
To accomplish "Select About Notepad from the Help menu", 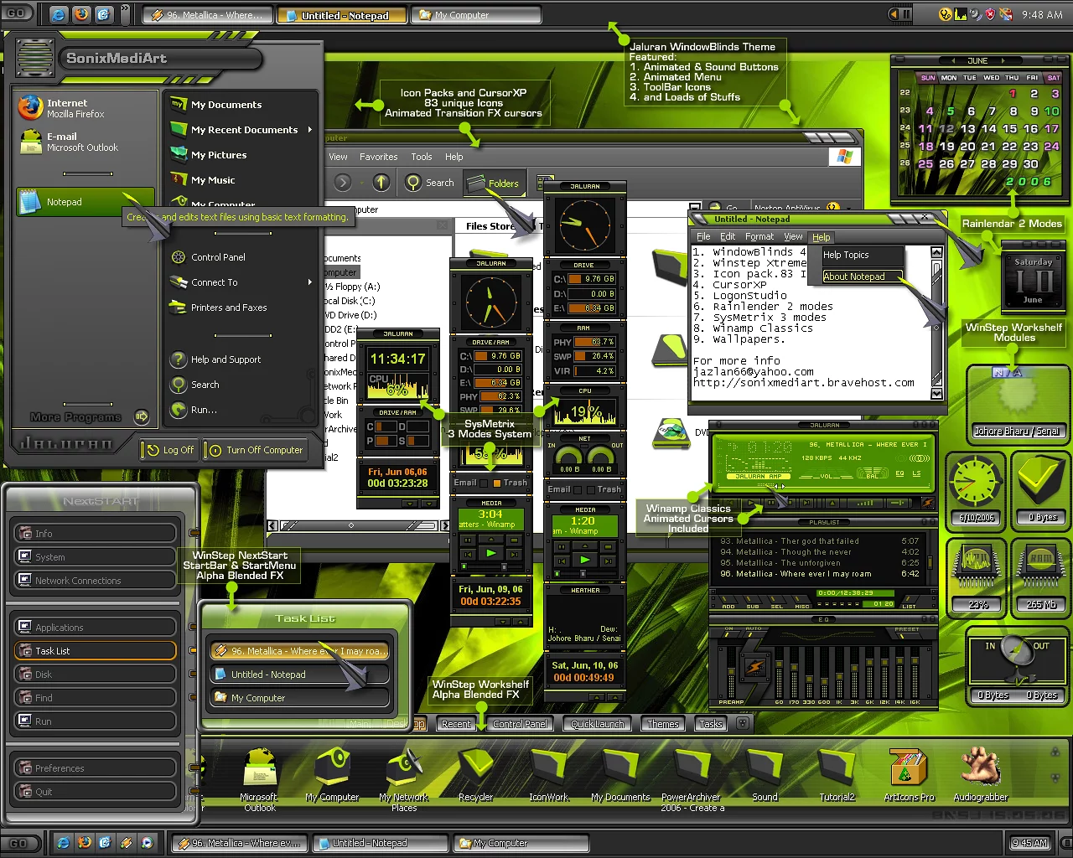I will point(854,277).
